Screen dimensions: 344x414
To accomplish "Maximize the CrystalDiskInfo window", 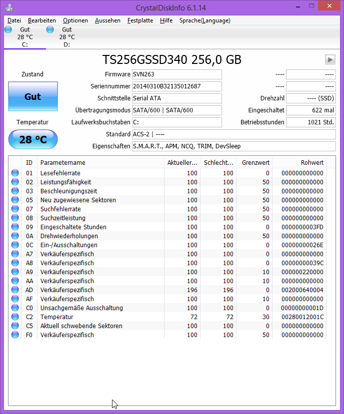I will (x=311, y=6).
